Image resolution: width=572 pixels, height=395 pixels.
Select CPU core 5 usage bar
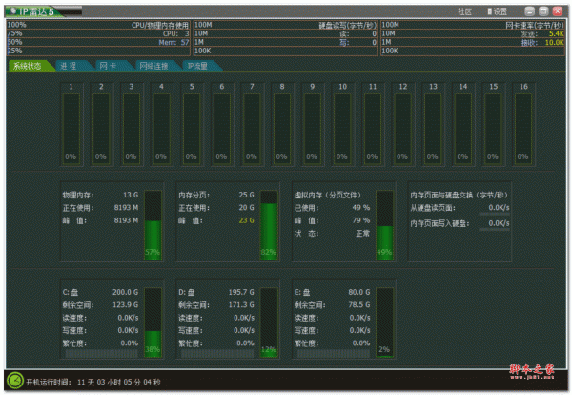(x=192, y=128)
